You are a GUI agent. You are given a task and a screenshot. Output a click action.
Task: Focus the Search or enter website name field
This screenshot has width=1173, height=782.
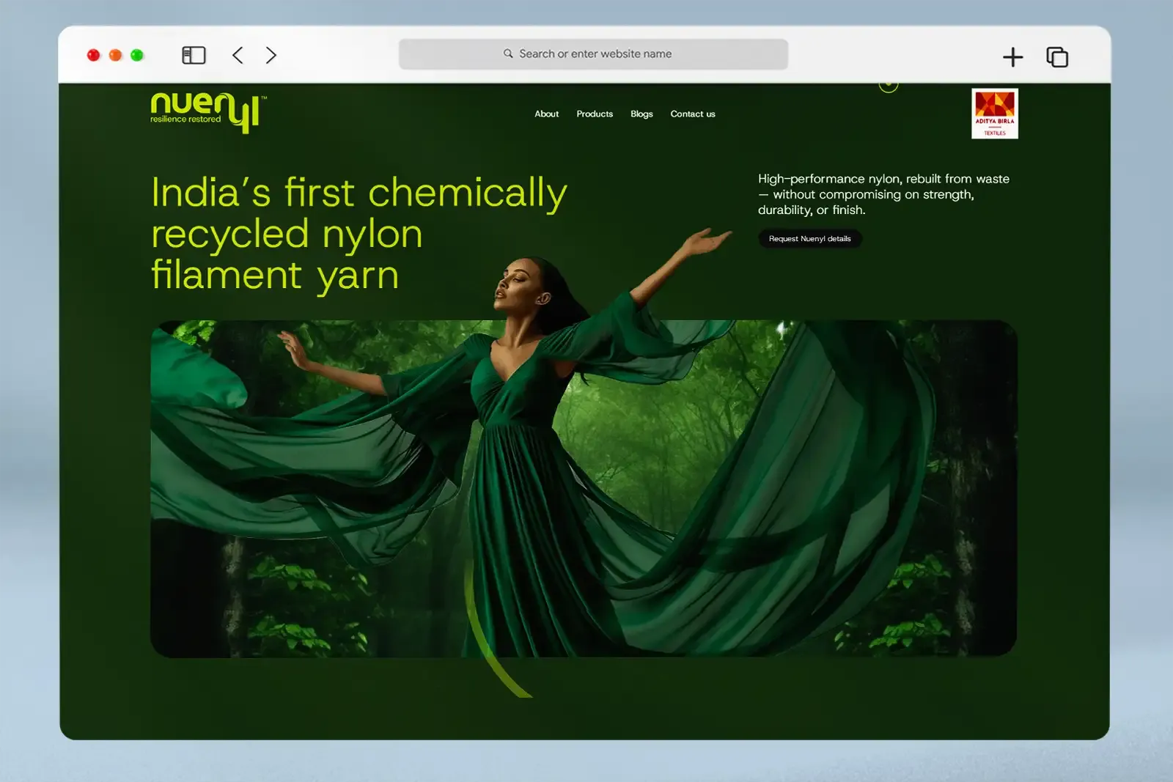point(593,54)
